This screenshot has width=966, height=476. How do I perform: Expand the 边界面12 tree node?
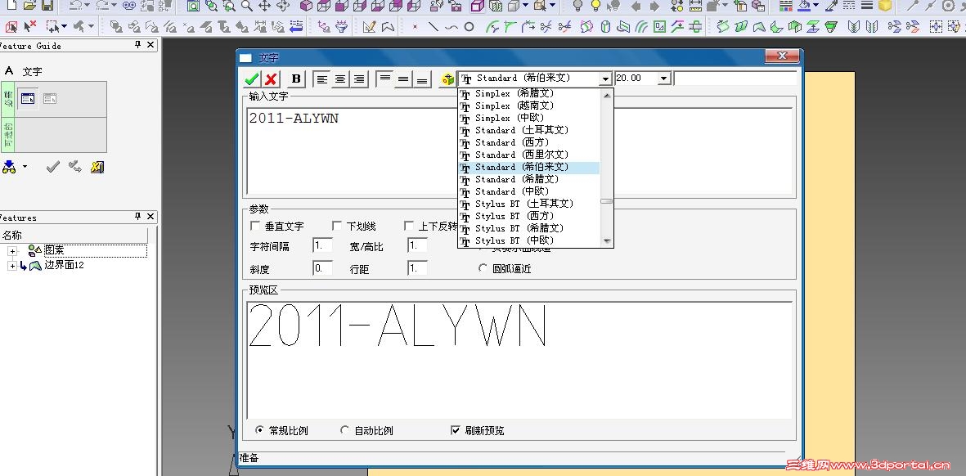(x=11, y=266)
